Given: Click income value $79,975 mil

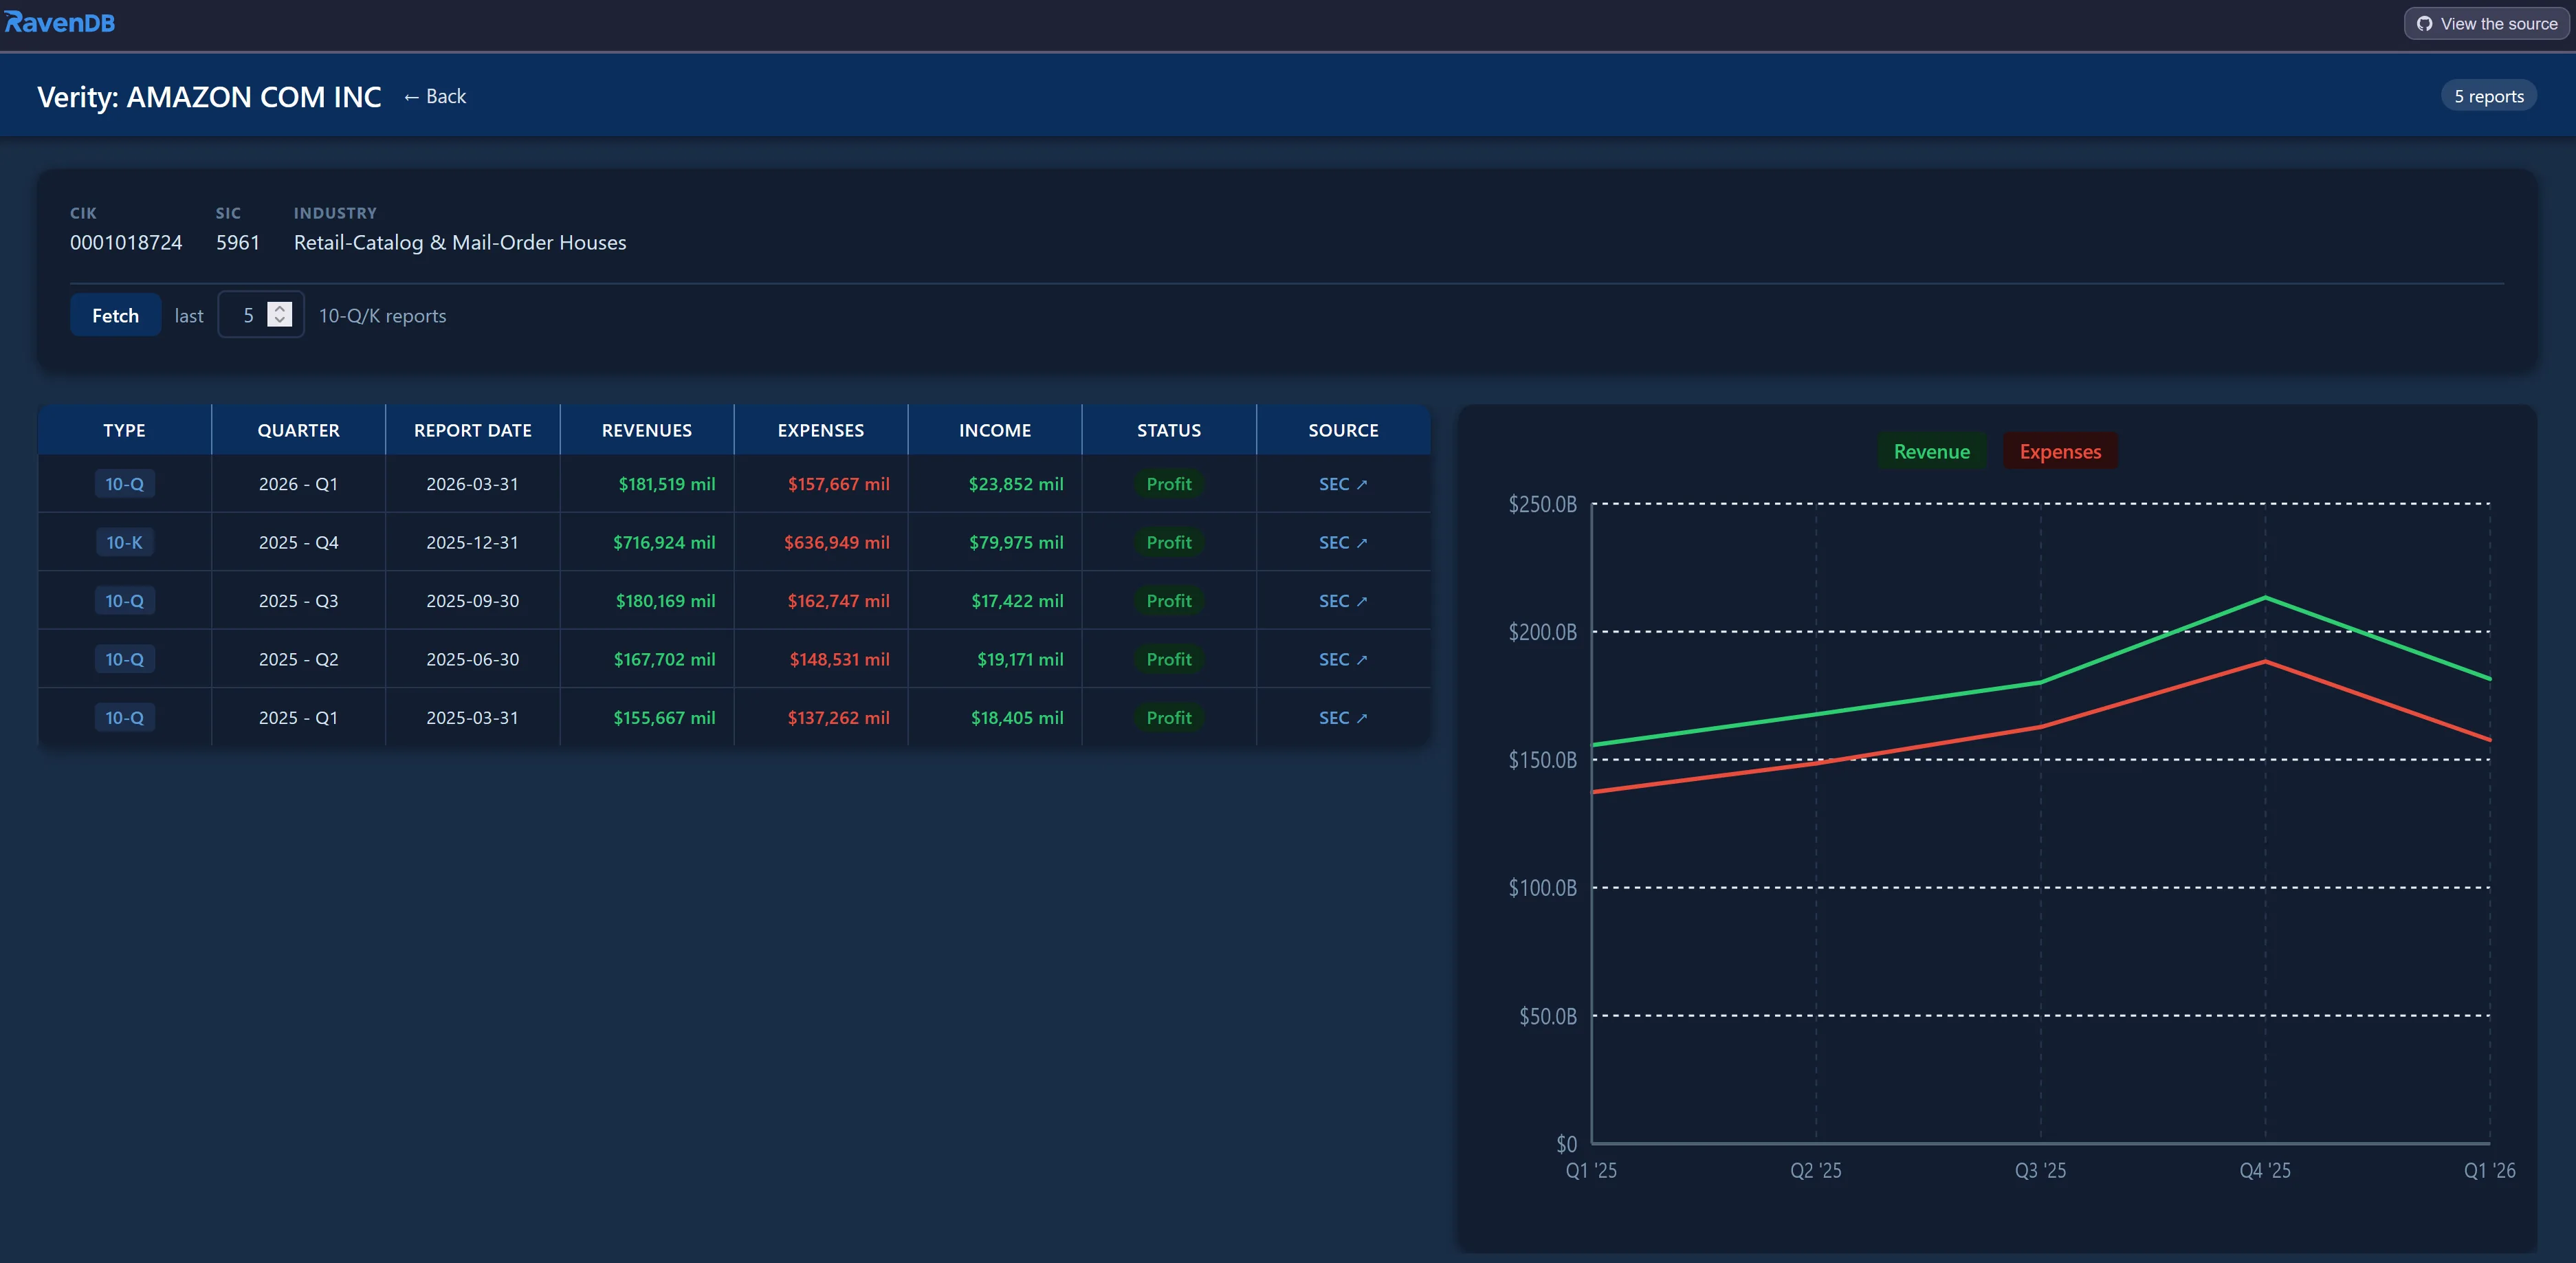Looking at the screenshot, I should (1015, 542).
